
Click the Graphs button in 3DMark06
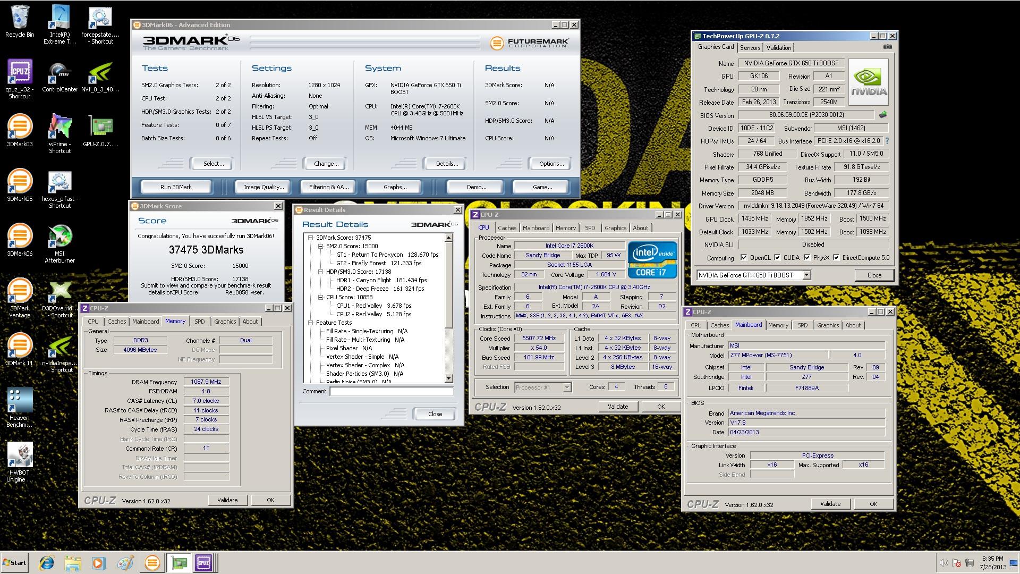395,187
